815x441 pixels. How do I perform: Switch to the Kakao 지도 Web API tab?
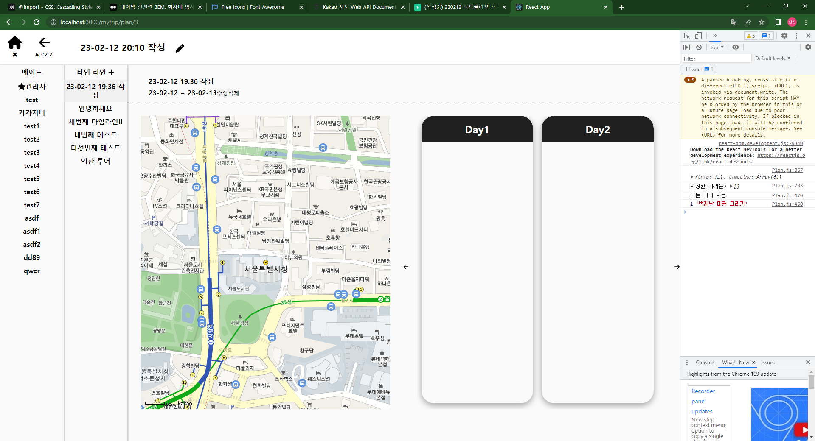pyautogui.click(x=359, y=7)
